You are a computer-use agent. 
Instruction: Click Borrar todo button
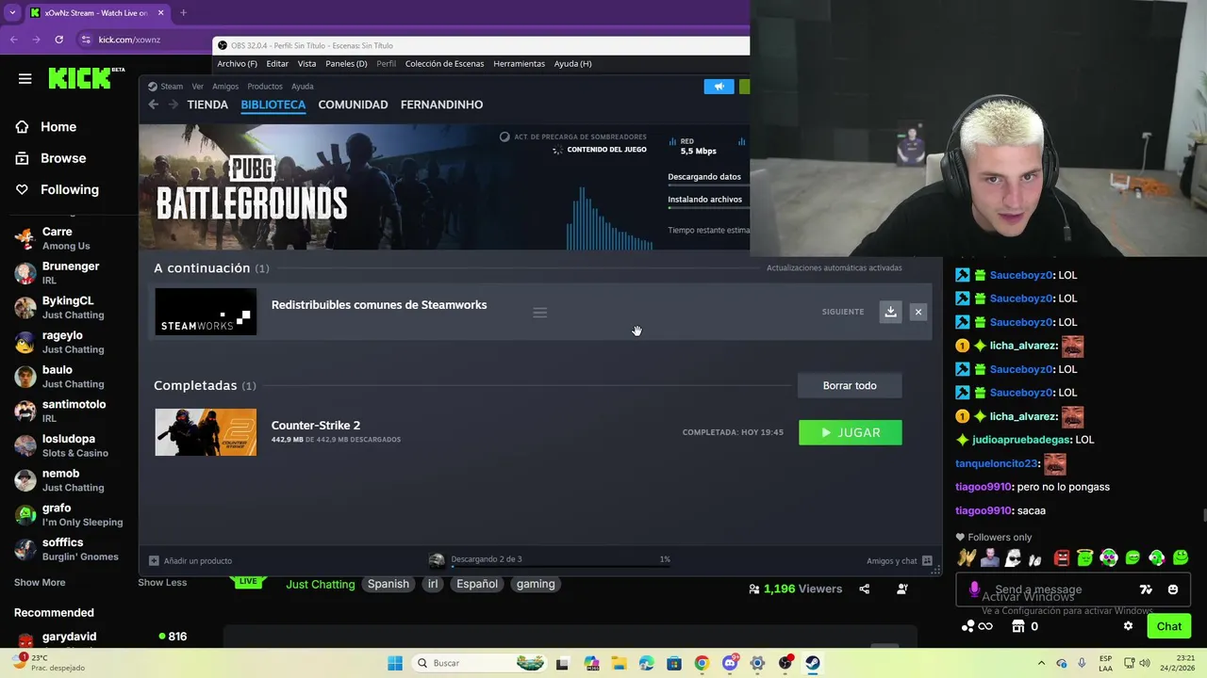[850, 385]
